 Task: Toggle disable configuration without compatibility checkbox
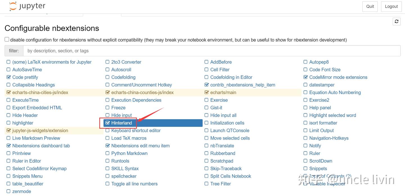7,40
